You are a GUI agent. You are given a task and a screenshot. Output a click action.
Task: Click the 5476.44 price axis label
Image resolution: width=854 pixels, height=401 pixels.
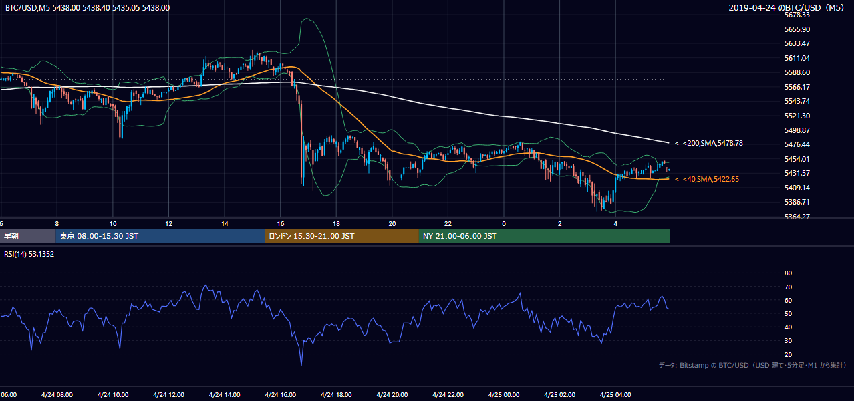797,144
